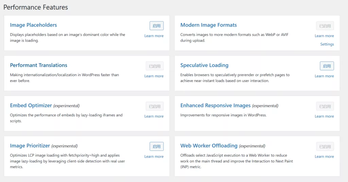View Learn more for Embed Optimizer

154,116
